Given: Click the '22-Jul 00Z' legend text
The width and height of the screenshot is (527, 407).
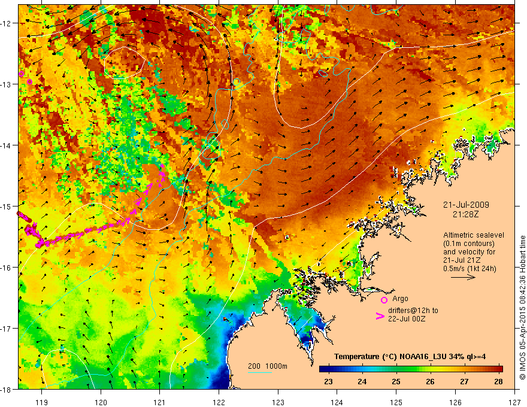Looking at the screenshot, I should (x=407, y=318).
